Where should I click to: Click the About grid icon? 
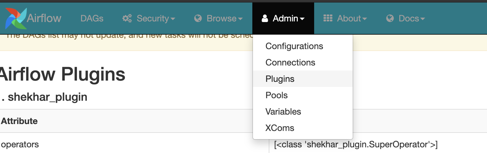pyautogui.click(x=328, y=19)
